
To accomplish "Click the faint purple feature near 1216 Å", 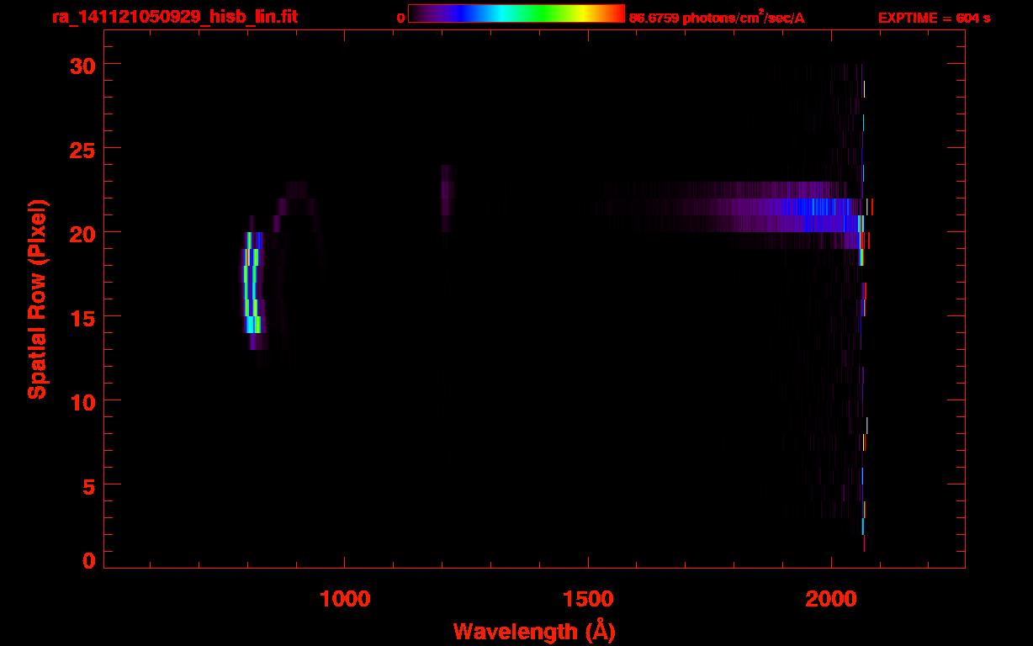I will [x=447, y=199].
